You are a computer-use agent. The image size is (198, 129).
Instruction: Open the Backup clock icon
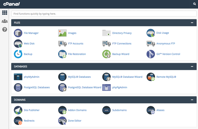coord(18,54)
